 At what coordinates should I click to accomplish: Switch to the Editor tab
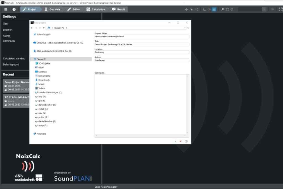point(74,9)
